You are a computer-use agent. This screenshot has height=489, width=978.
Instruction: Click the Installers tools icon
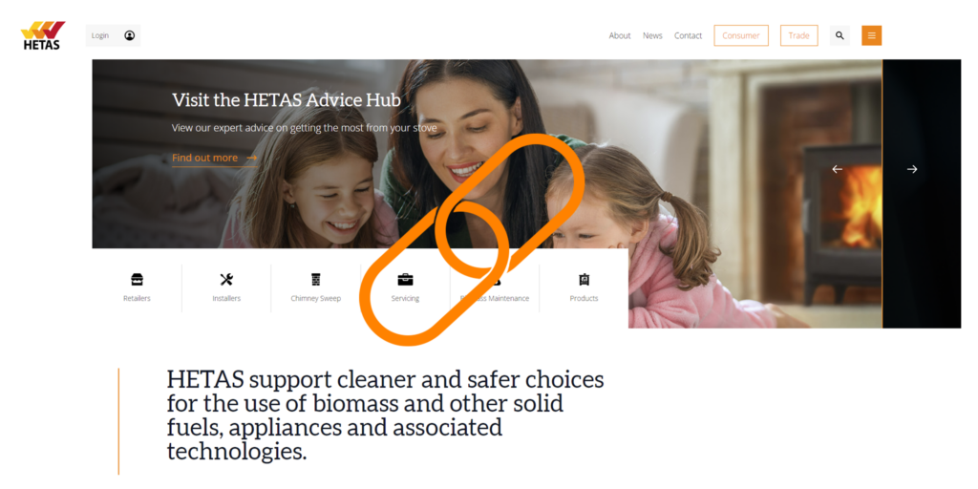pyautogui.click(x=226, y=280)
